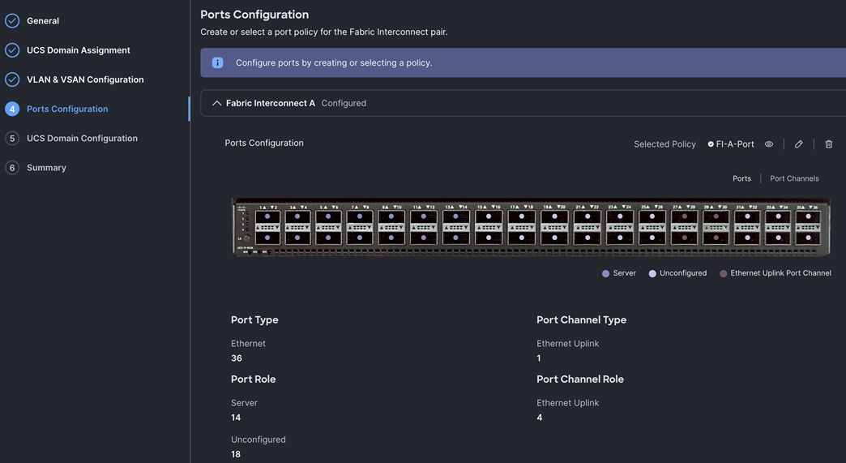Screen dimensions: 846x463
Task: Collapse the Fabric Interconnect A section
Action: pyautogui.click(x=217, y=103)
